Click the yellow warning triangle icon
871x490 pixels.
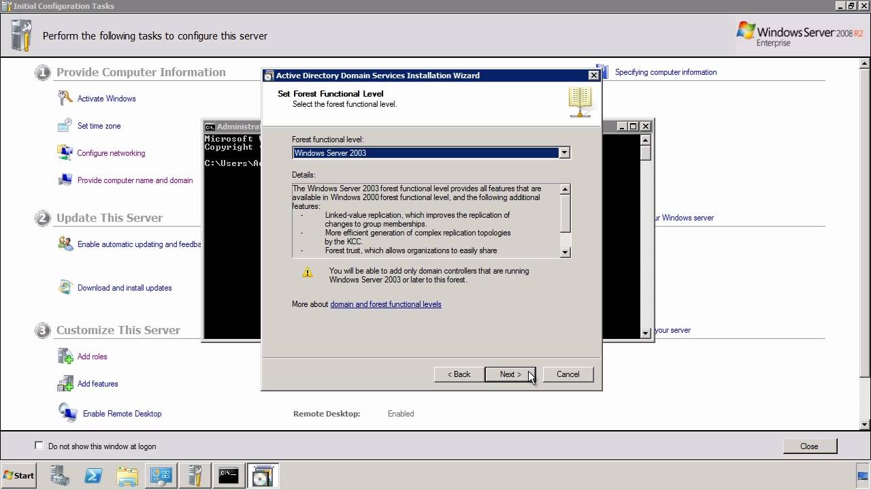point(308,272)
